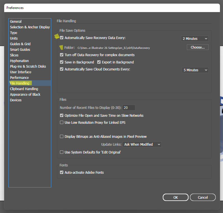This screenshot has height=213, width=223.
Task: Open Update Links Ask When Modified dropdown
Action: tap(142, 145)
